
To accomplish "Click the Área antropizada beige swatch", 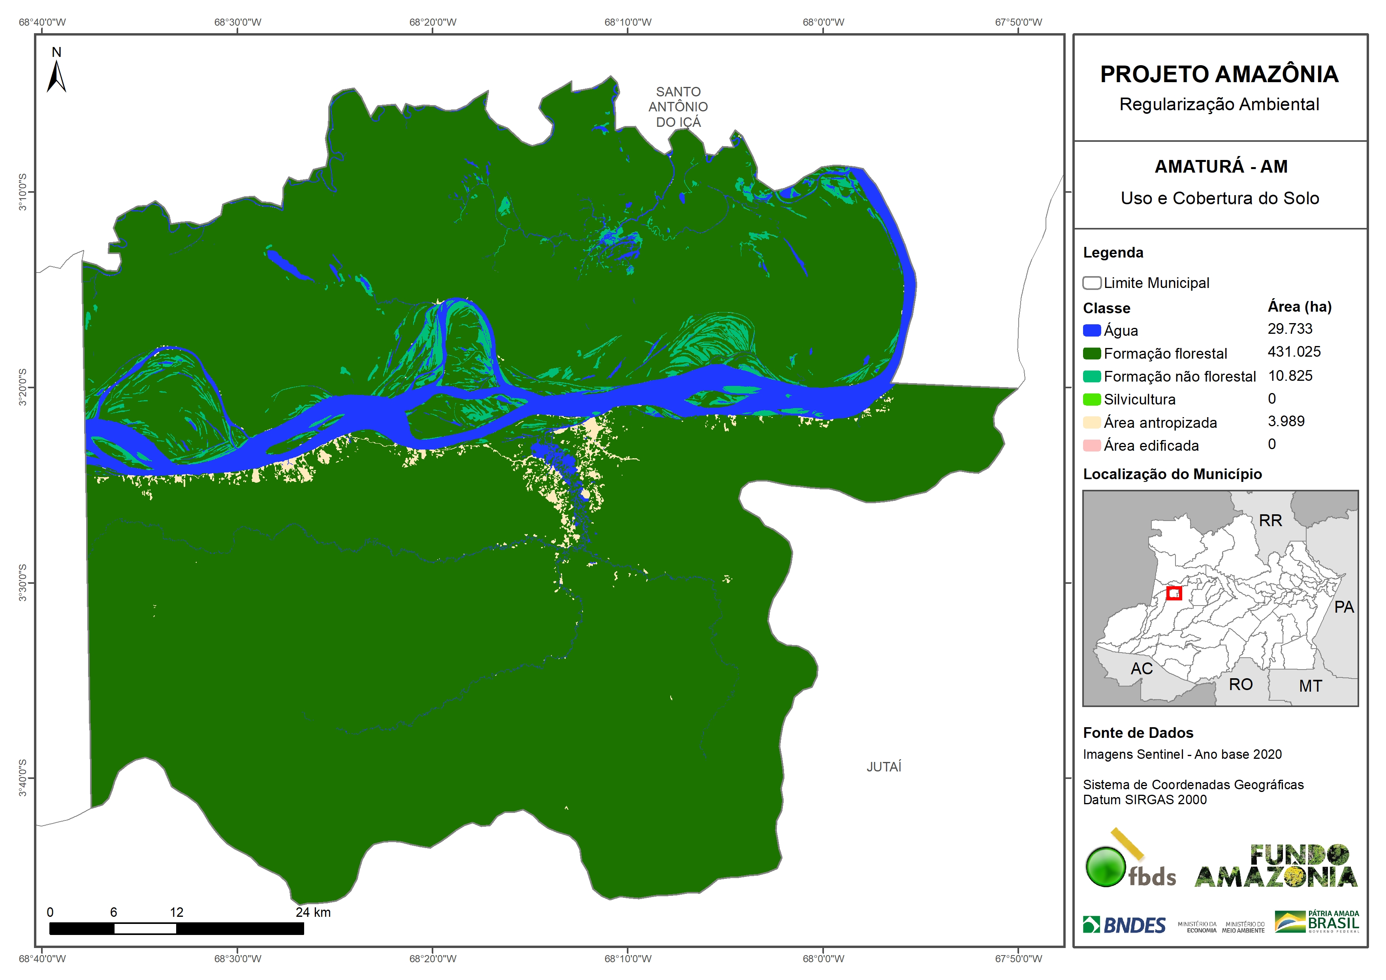I will (1091, 423).
